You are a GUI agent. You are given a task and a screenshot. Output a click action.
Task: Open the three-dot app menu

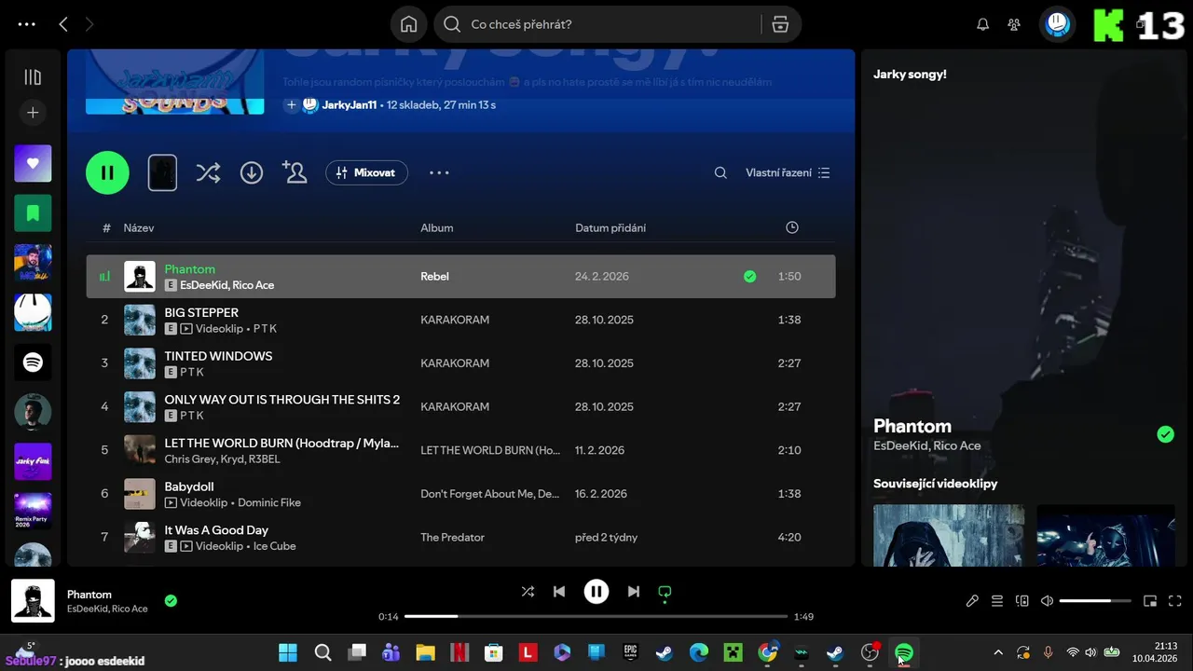tap(27, 25)
